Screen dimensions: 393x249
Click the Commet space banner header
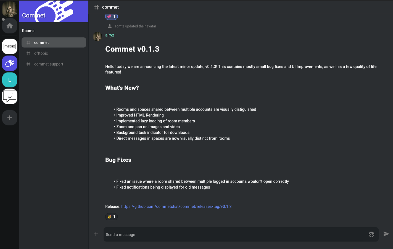click(54, 11)
